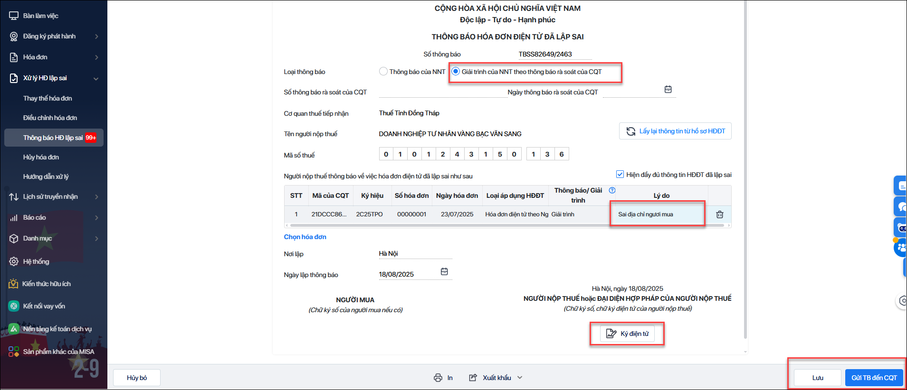Click the 99+ notification badge
Image resolution: width=907 pixels, height=390 pixels.
point(91,138)
